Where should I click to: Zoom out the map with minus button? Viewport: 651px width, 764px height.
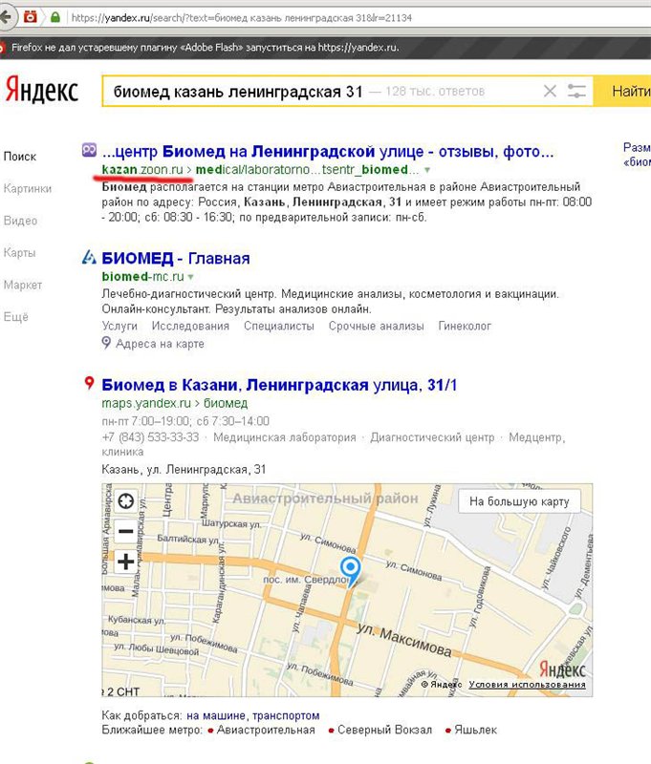[126, 531]
